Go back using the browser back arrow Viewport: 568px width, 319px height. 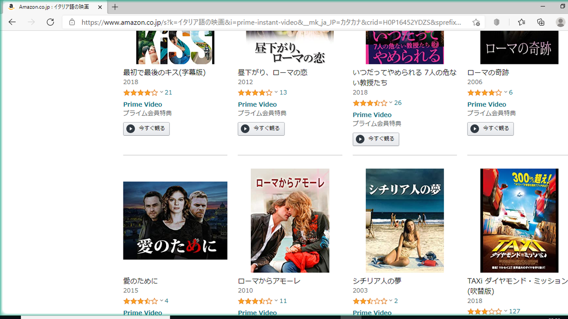coord(12,22)
